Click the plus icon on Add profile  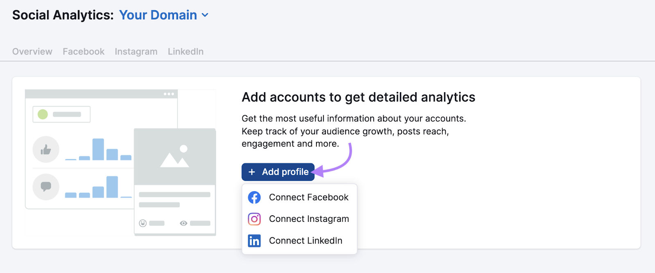[251, 172]
